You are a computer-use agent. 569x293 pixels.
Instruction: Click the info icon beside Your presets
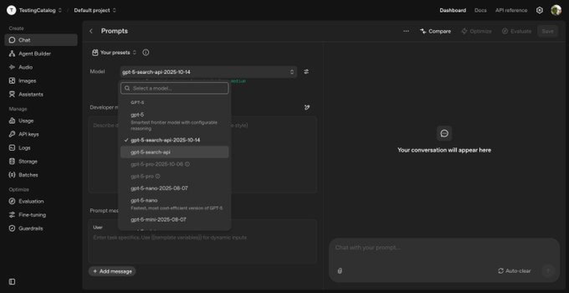click(146, 53)
